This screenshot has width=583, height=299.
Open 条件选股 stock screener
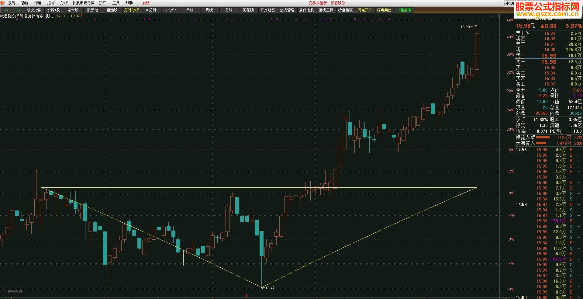[x=306, y=10]
